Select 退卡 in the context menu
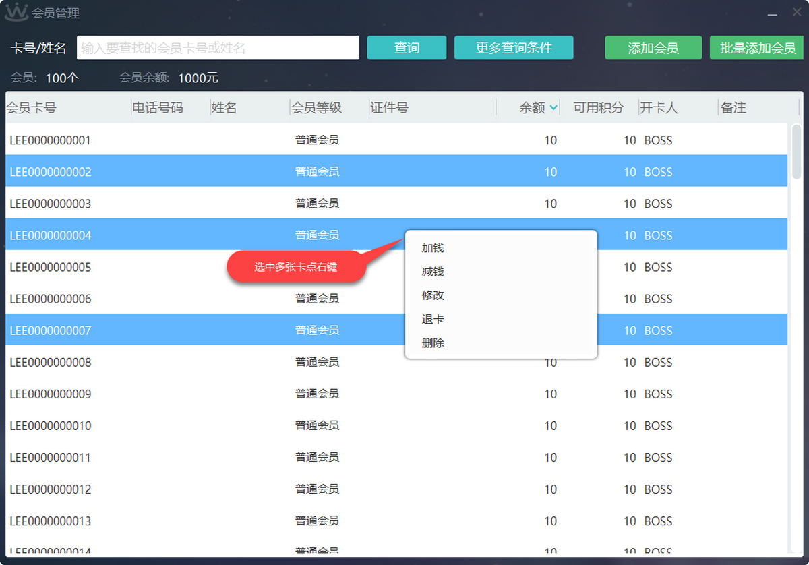 click(433, 319)
